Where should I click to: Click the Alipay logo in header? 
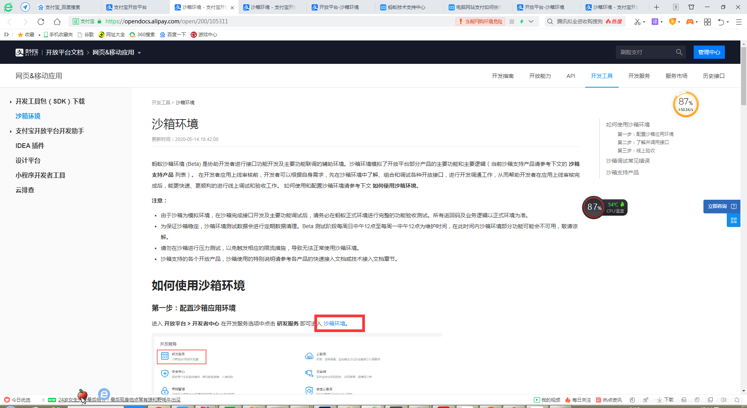(27, 52)
